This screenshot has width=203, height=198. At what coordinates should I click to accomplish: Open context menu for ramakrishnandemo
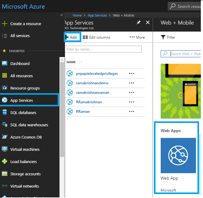point(132,83)
